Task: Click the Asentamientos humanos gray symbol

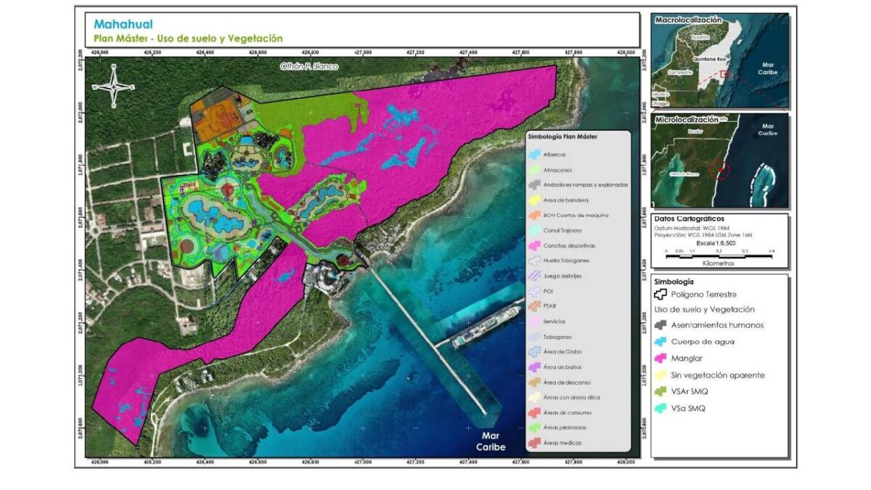Action: pos(661,325)
